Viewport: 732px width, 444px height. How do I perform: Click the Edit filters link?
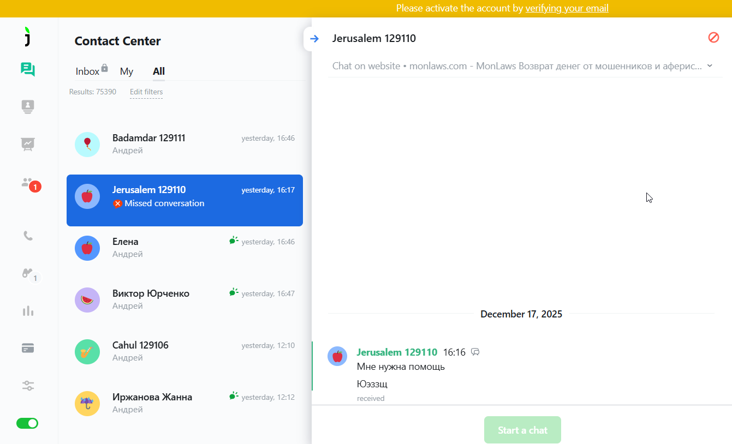click(146, 92)
